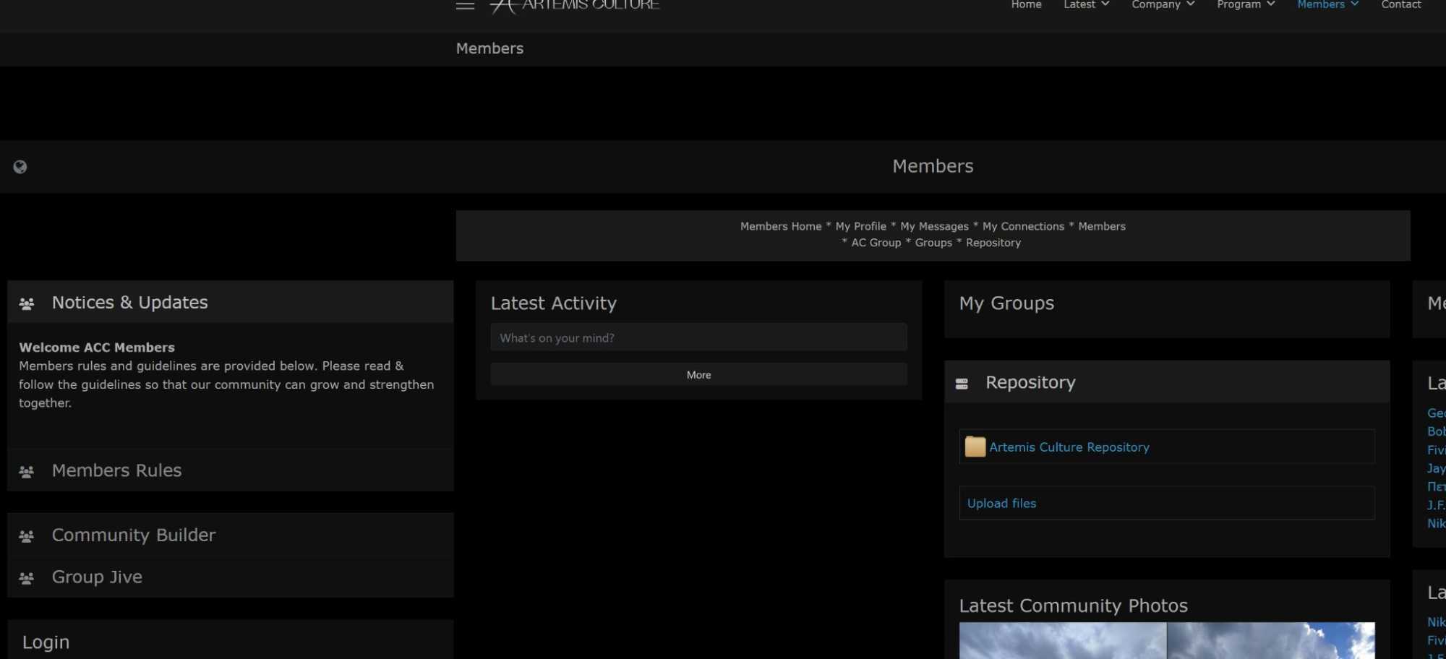Open the hamburger menu icon
The width and height of the screenshot is (1446, 659).
[x=465, y=5]
